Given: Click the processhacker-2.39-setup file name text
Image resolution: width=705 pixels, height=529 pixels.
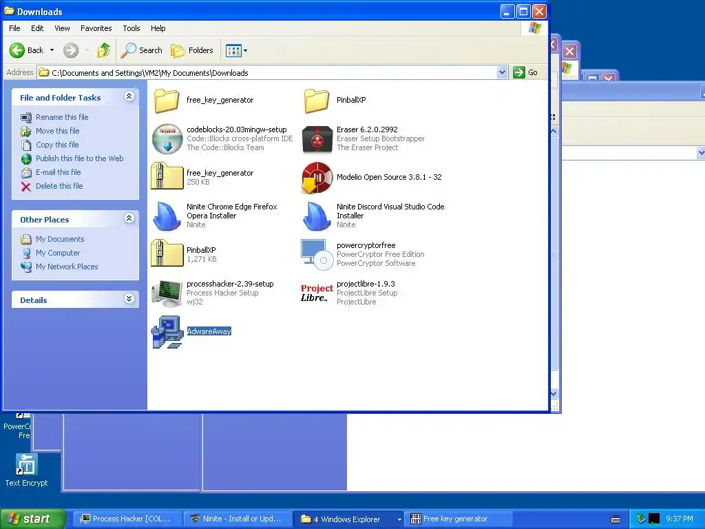Looking at the screenshot, I should pos(230,284).
